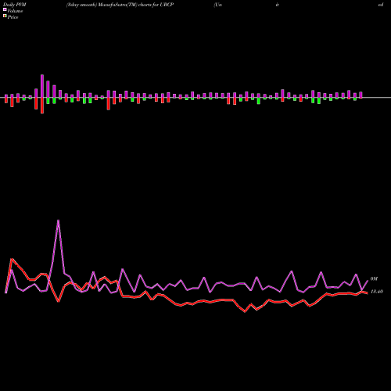Select the Price legend label
391x391 pixels.
pos(13,17)
